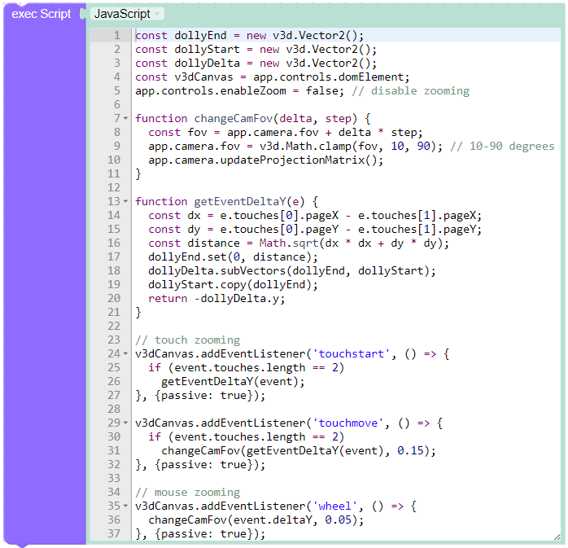Click line number 1 in the gutter
Screen dimensions: 568x548
(x=116, y=35)
